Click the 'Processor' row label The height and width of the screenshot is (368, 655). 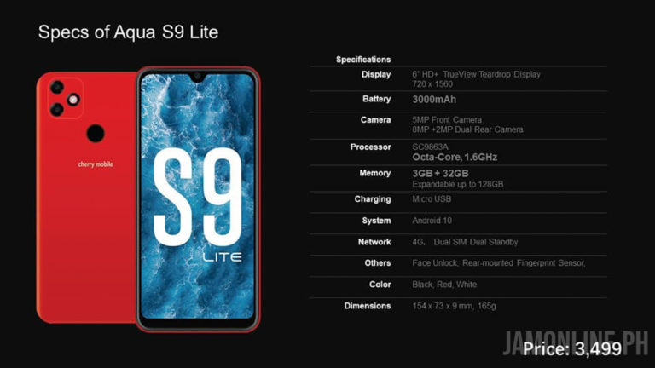coord(370,147)
